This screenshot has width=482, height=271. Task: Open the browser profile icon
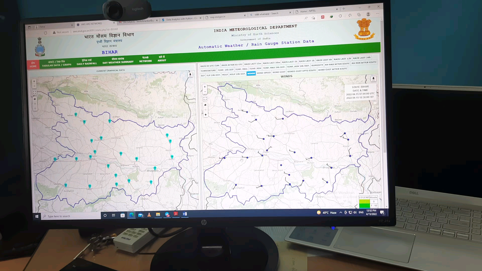click(x=368, y=14)
